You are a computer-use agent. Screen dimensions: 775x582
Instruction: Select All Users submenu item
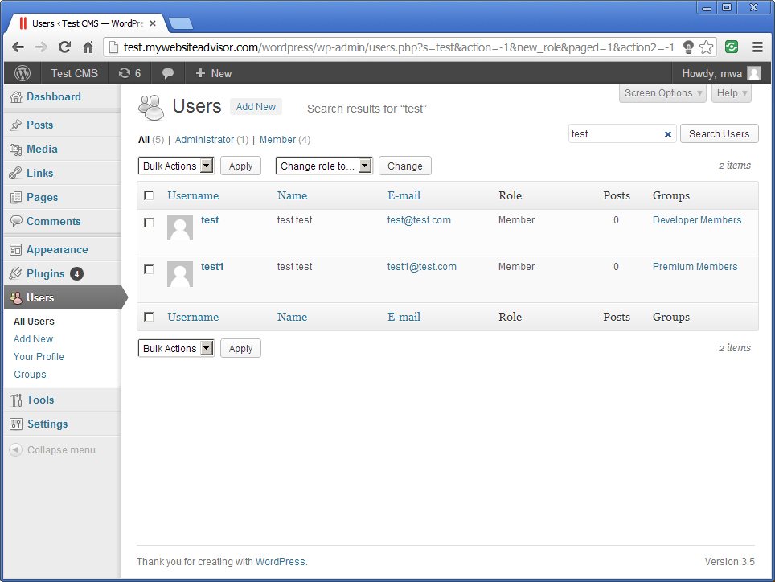pos(34,321)
